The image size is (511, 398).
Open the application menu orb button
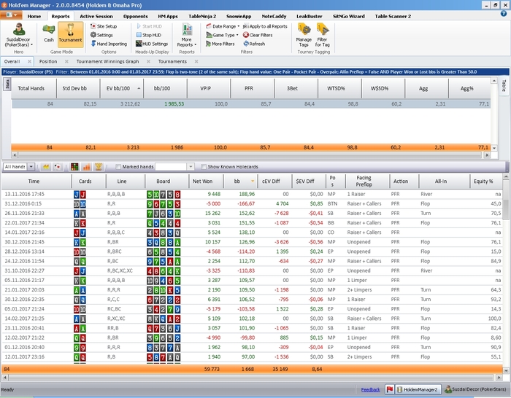point(11,15)
